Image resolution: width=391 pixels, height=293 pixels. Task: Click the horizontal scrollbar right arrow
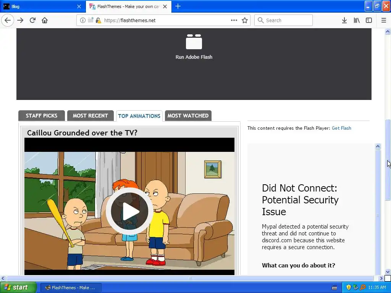point(381,278)
